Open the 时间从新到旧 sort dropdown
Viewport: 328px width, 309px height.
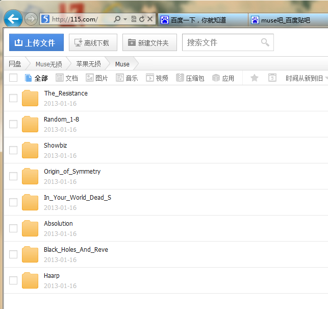[307, 78]
